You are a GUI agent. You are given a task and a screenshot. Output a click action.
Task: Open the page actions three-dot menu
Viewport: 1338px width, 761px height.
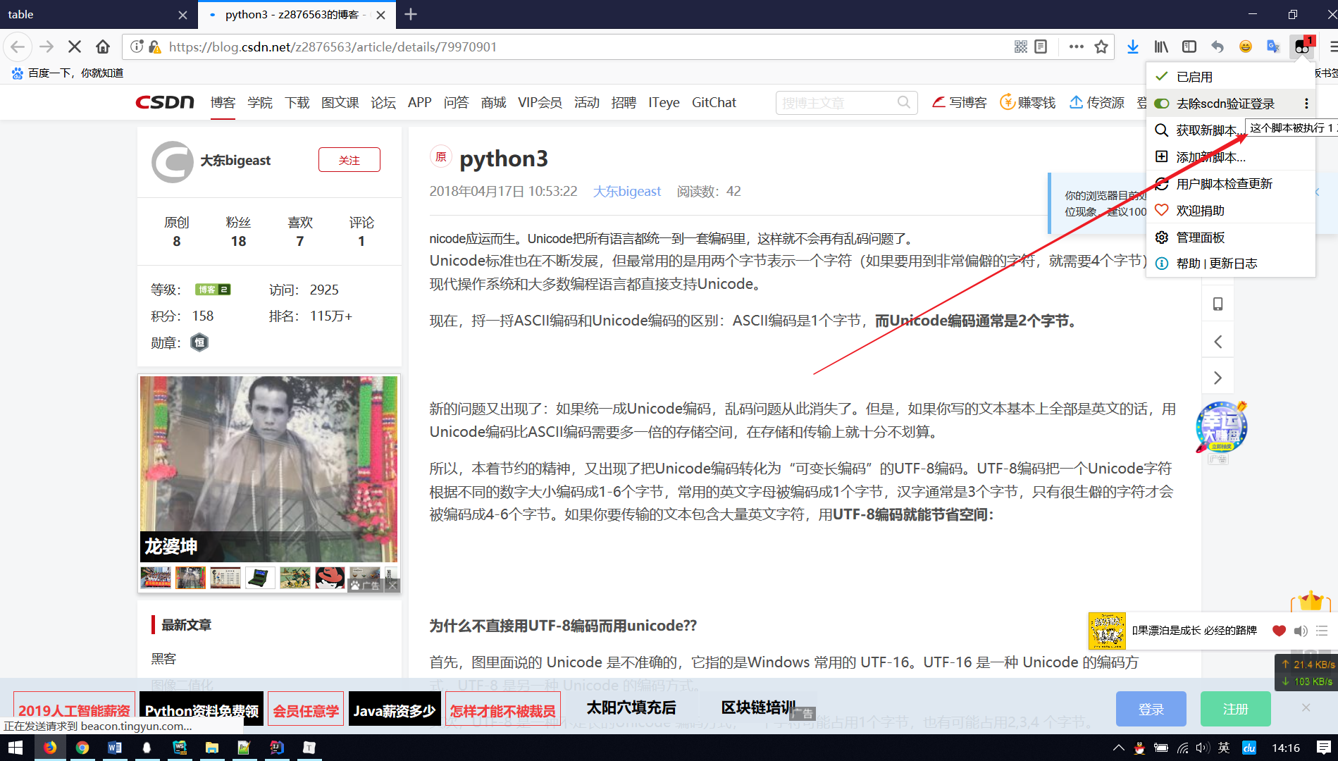[1076, 47]
